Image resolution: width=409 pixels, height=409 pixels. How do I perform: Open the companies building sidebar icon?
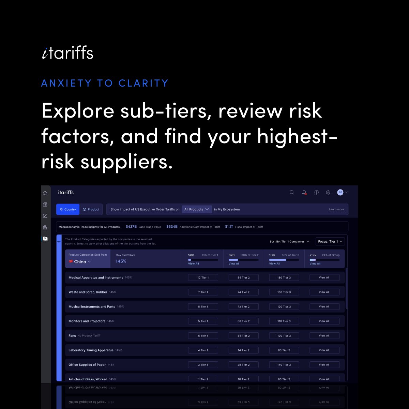45,227
